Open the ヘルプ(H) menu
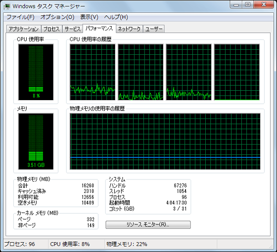 pos(116,17)
